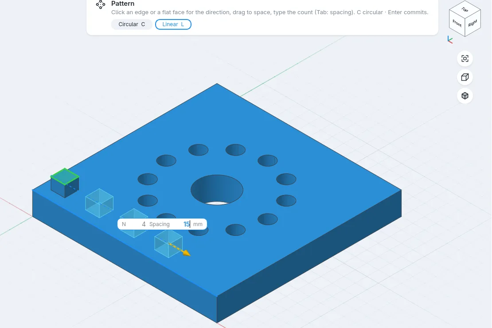Image resolution: width=492 pixels, height=328 pixels.
Task: Toggle the perspective/orthographic box icon
Action: coord(465,77)
